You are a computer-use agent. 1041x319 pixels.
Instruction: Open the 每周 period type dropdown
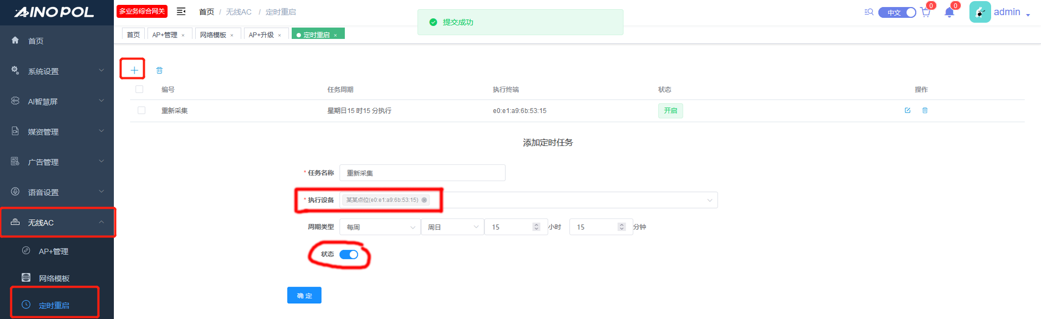point(380,227)
